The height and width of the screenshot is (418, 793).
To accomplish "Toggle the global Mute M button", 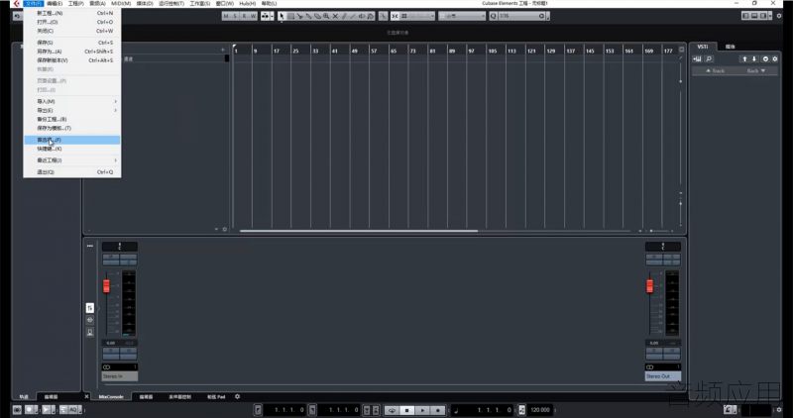I will point(226,16).
